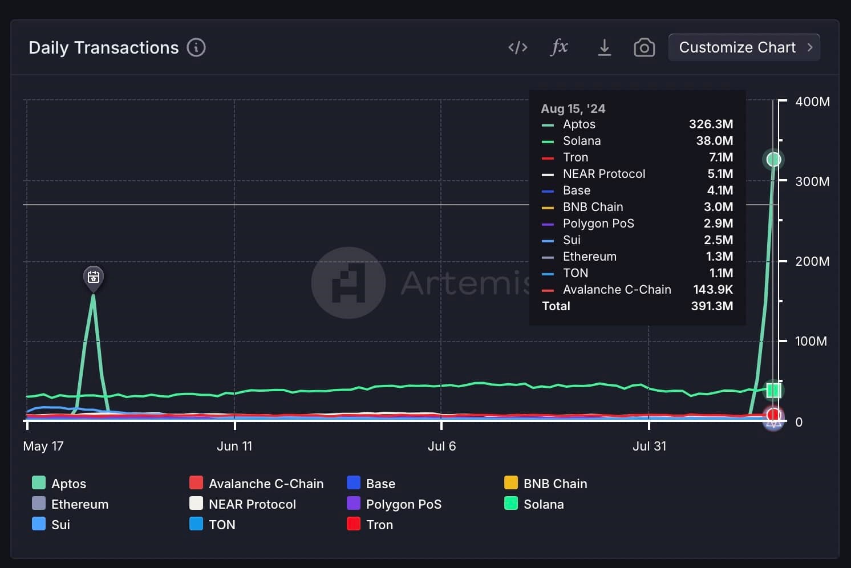This screenshot has height=568, width=851.
Task: Click the Jul 31 axis label
Action: click(649, 446)
